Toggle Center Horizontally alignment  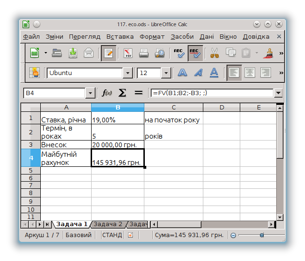click(x=249, y=73)
